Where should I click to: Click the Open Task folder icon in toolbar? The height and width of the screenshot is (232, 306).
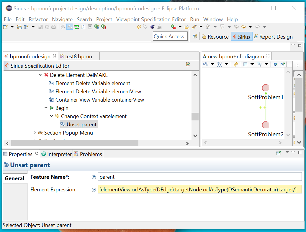pyautogui.click(x=187, y=27)
